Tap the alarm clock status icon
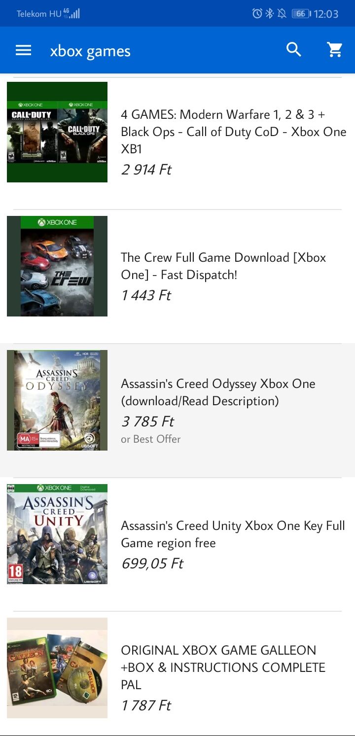 [257, 14]
